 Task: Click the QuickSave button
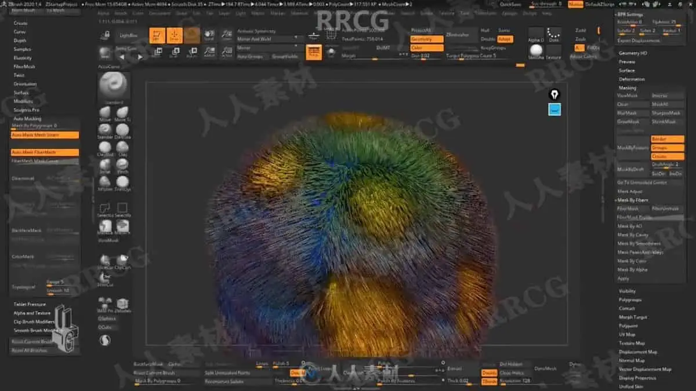click(x=510, y=4)
